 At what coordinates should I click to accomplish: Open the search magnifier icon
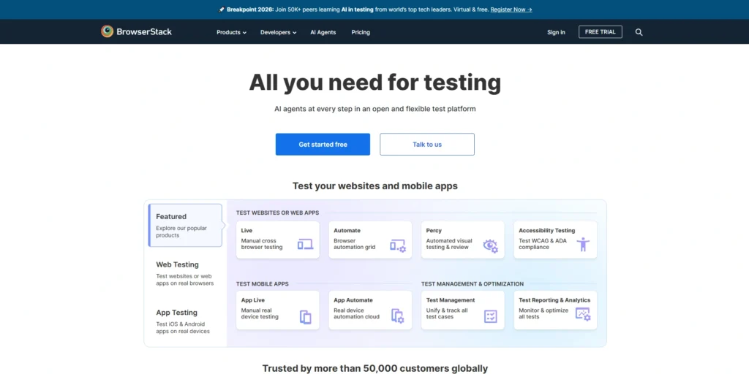click(x=639, y=32)
